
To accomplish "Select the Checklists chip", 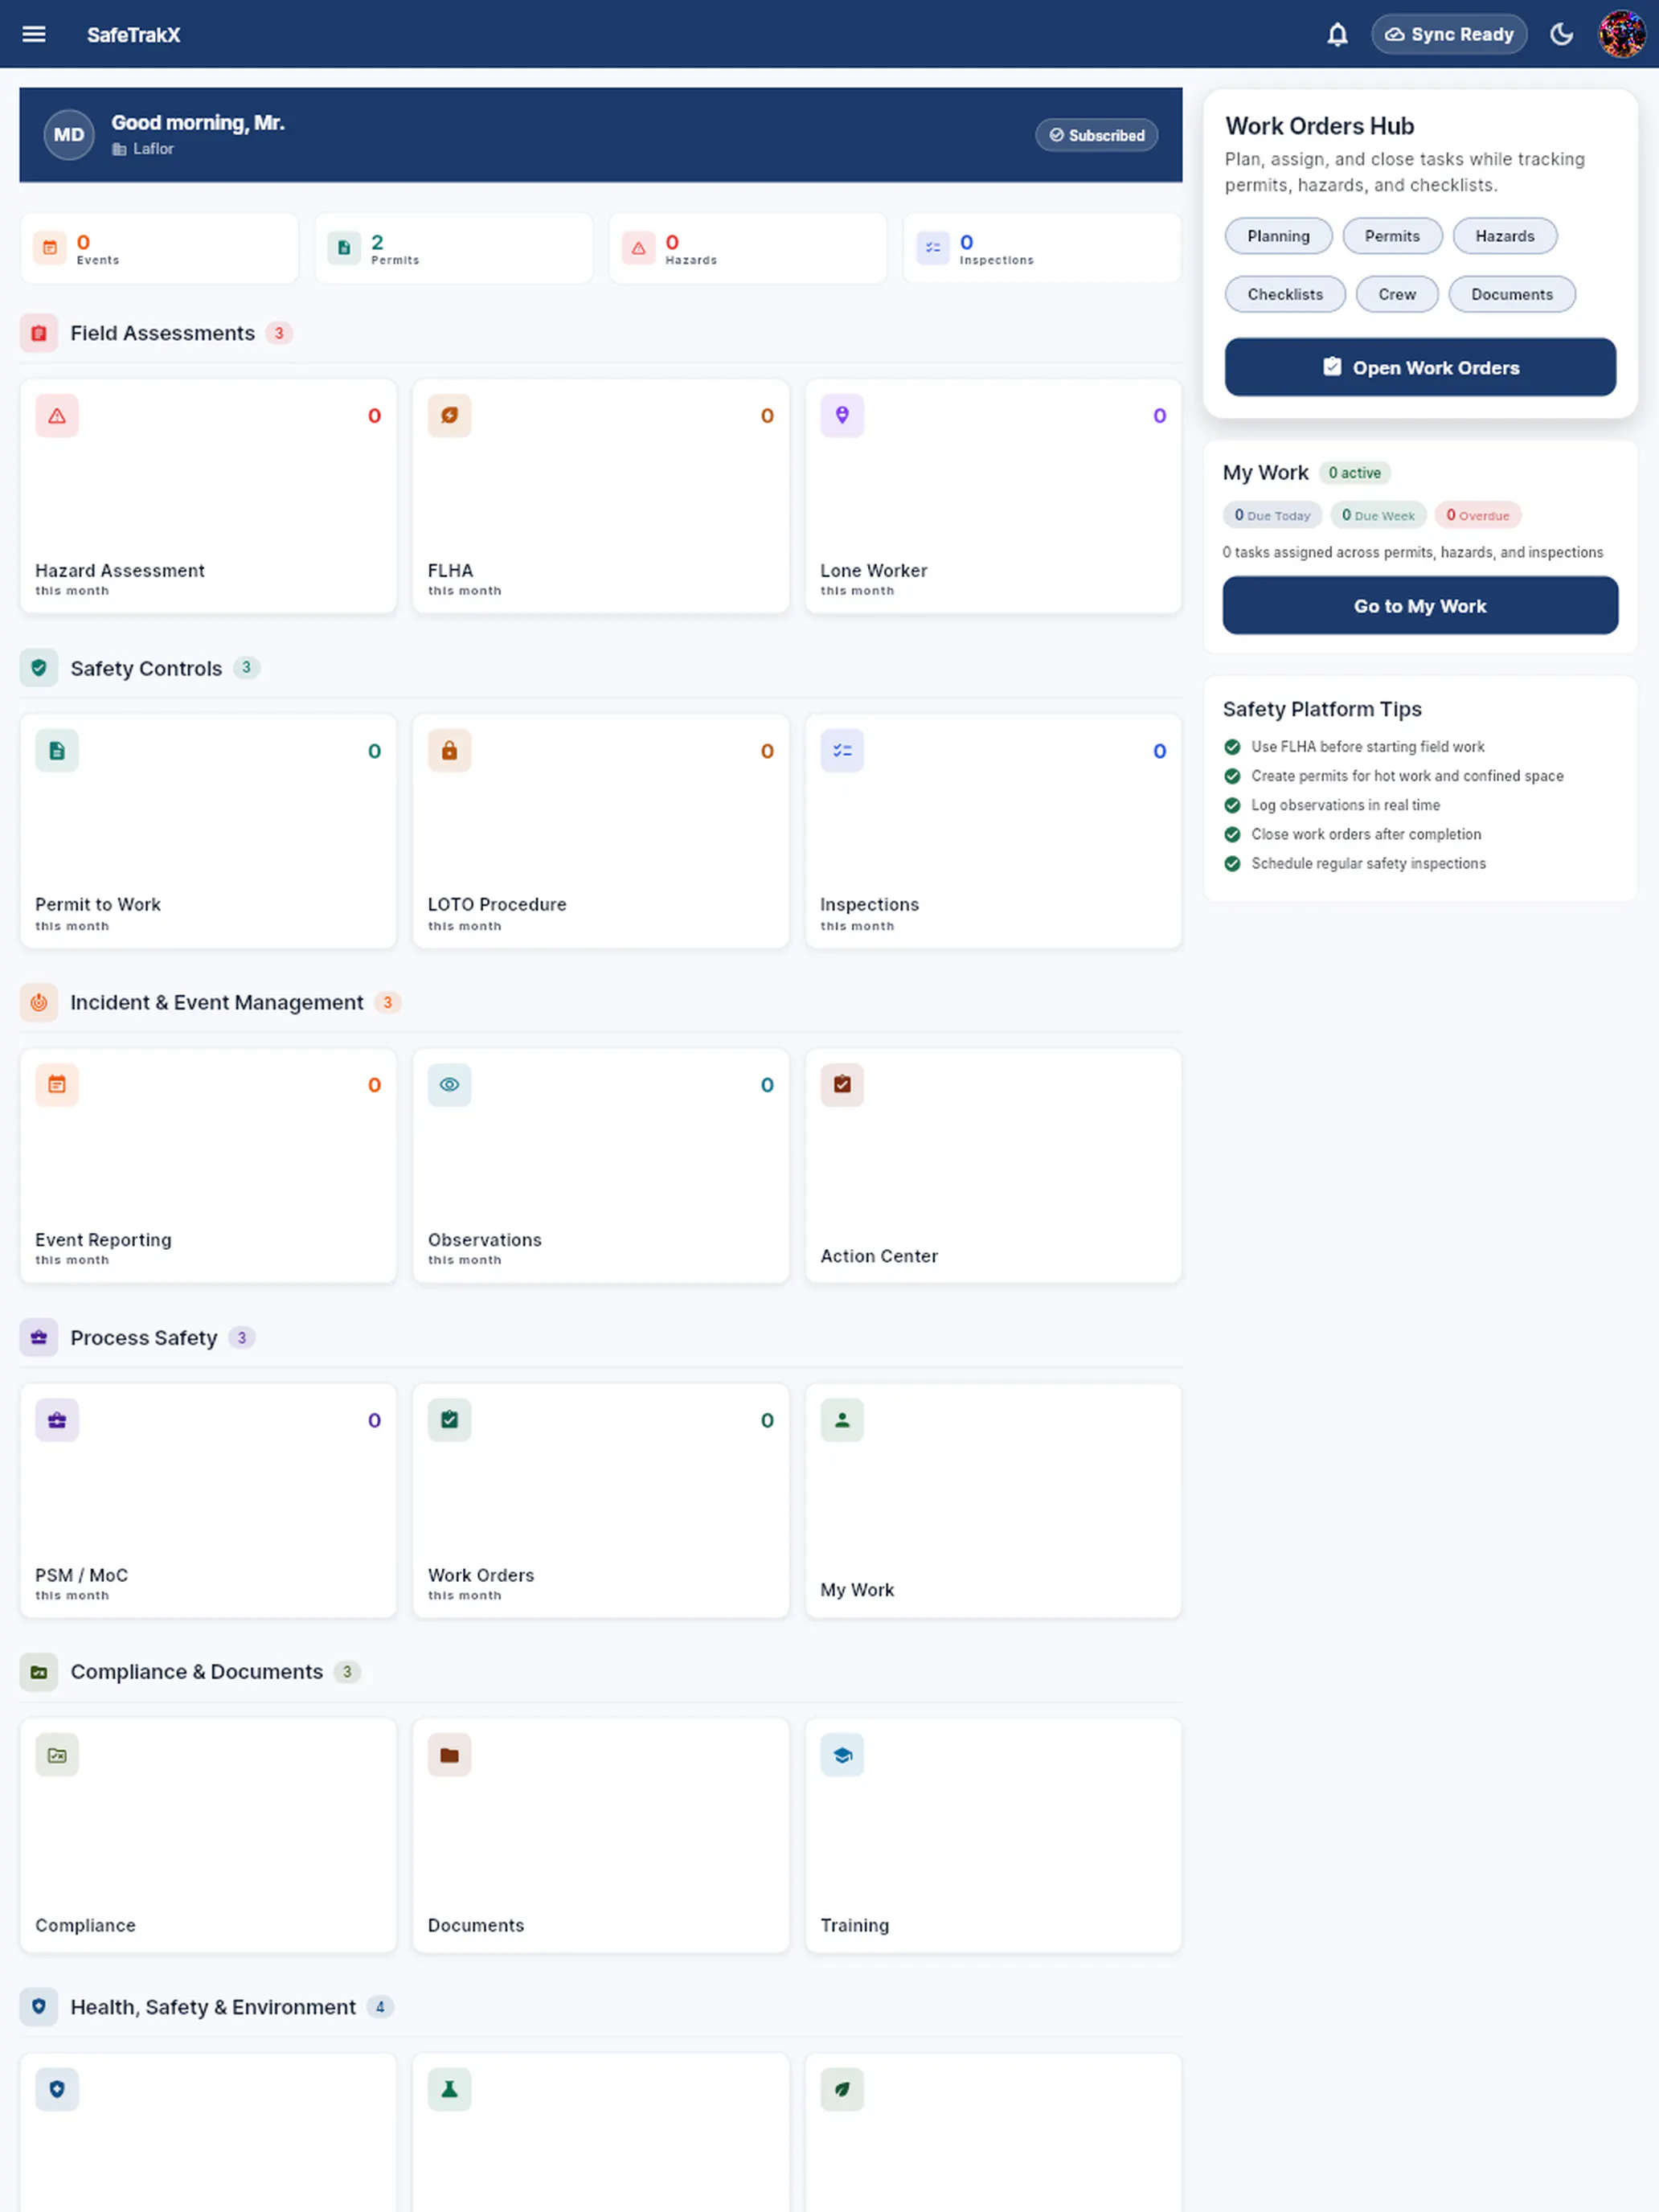I will coord(1285,294).
